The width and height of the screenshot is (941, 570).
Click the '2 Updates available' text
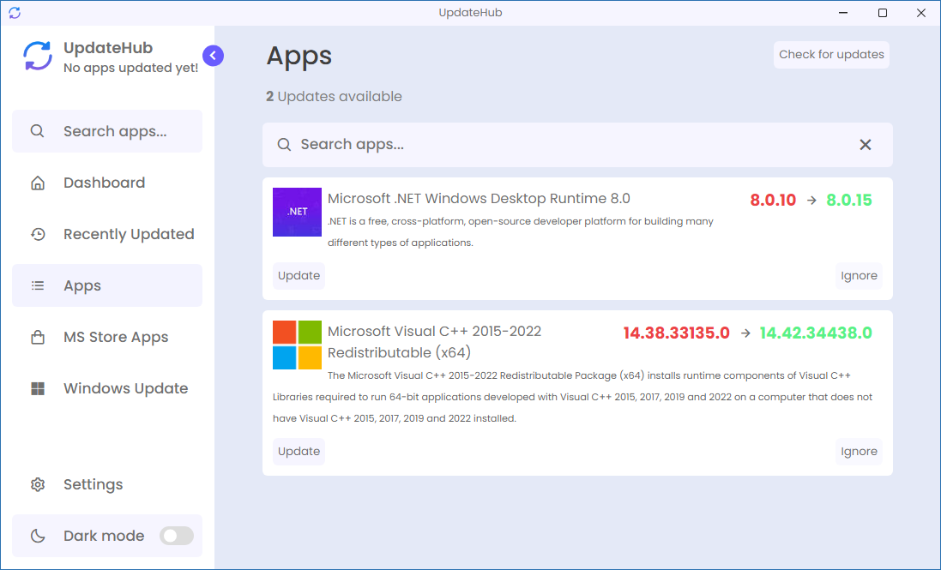[334, 97]
